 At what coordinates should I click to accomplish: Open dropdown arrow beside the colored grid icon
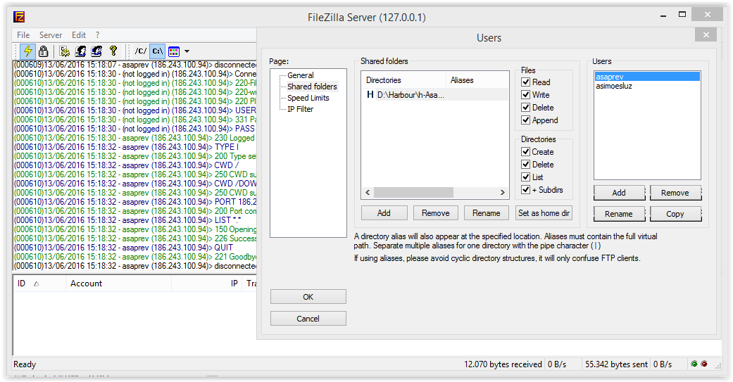point(187,51)
